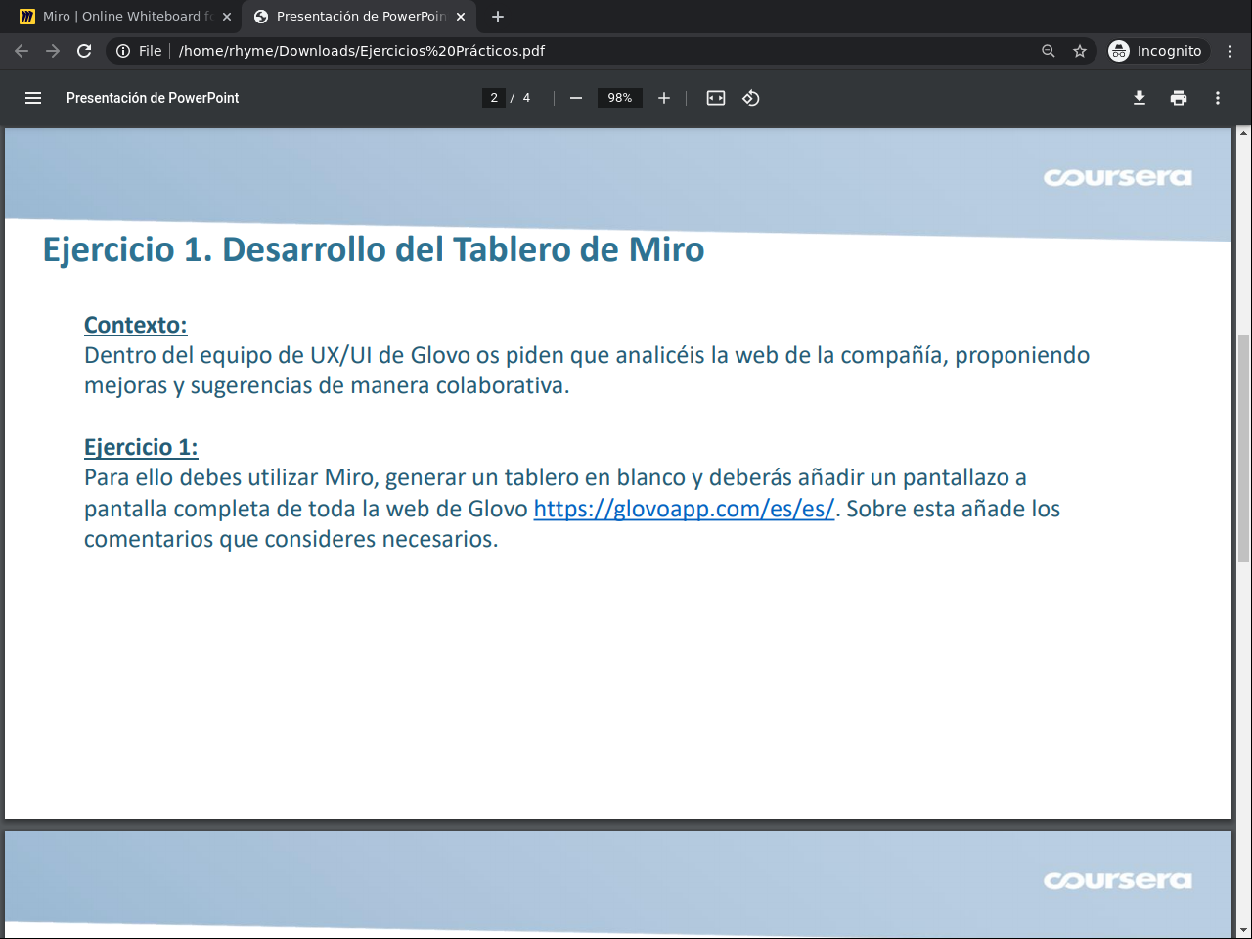Image resolution: width=1252 pixels, height=939 pixels.
Task: Open the PDF sidebar menu
Action: 33,98
